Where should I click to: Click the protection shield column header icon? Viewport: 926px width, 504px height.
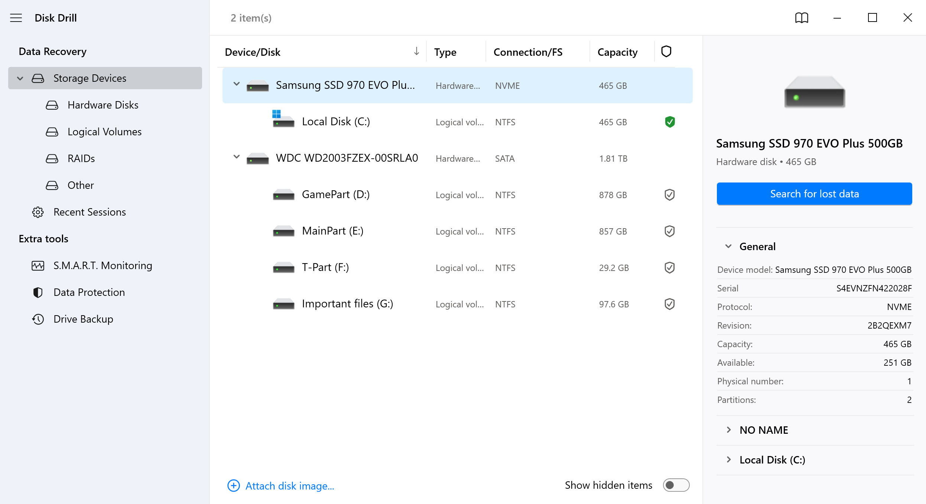tap(666, 52)
